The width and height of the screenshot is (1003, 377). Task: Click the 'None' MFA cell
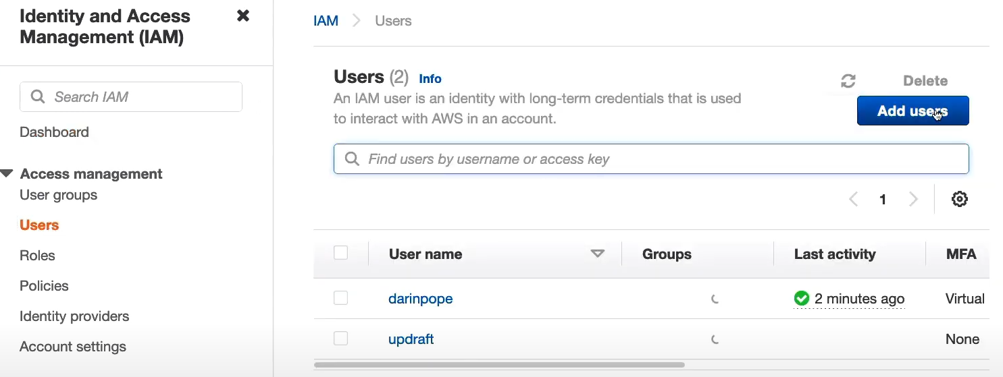coord(962,339)
